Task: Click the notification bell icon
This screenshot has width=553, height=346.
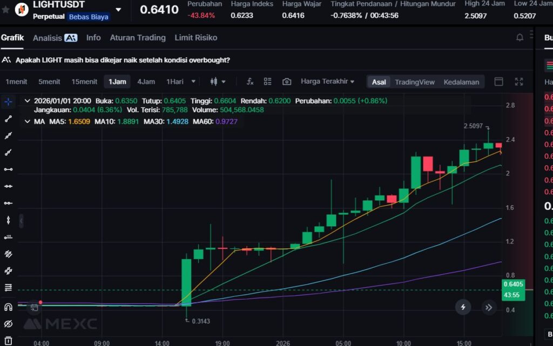Action: [520, 38]
